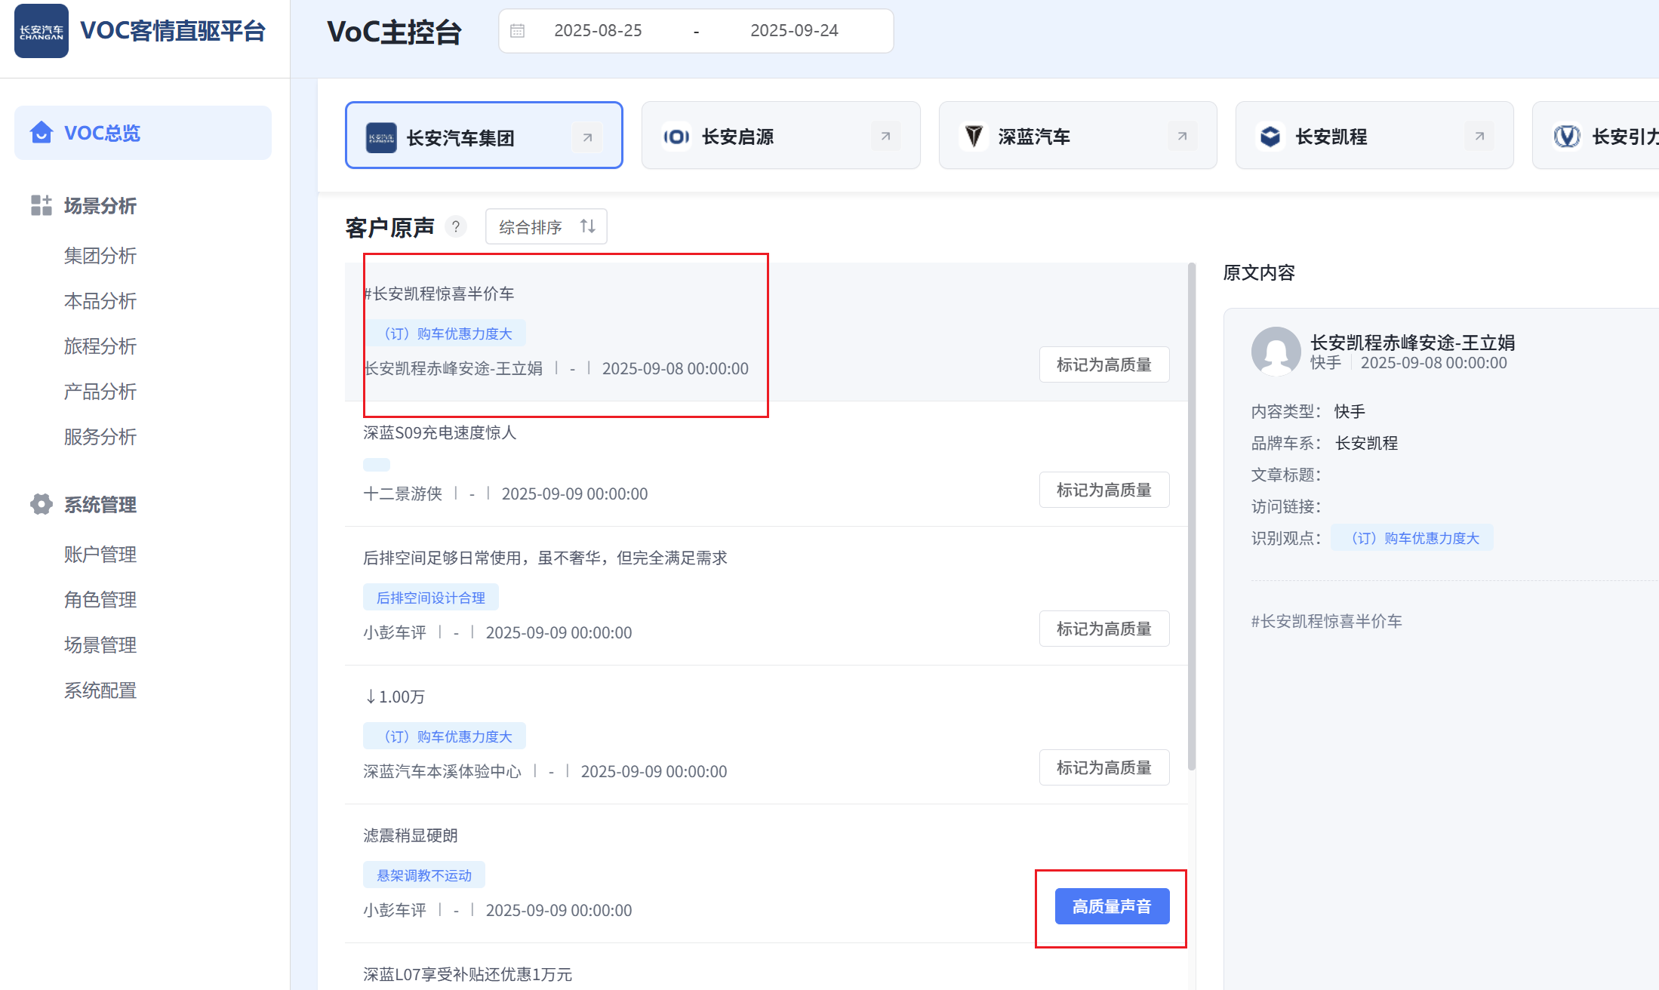Go to 旅程分析 in sidebar

click(100, 346)
